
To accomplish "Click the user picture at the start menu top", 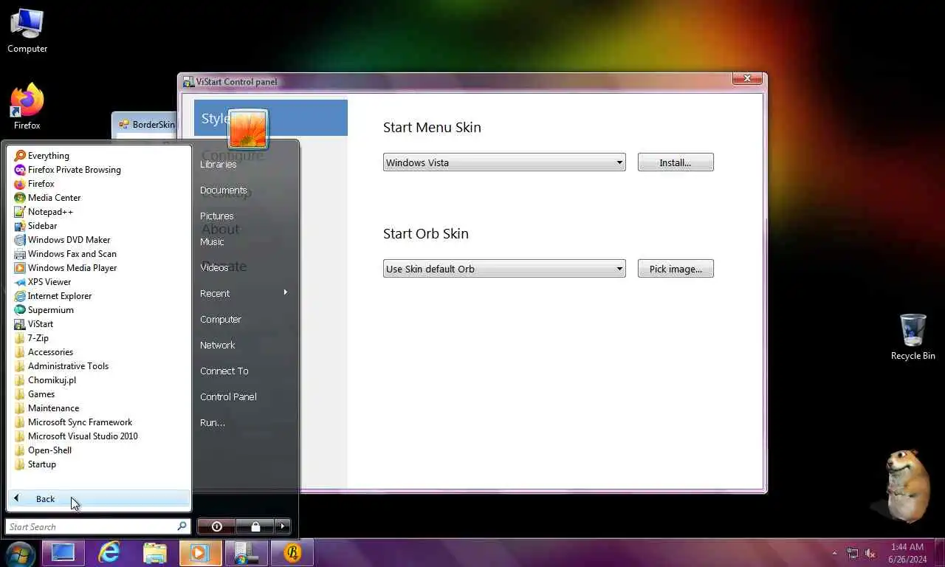I will coord(248,129).
